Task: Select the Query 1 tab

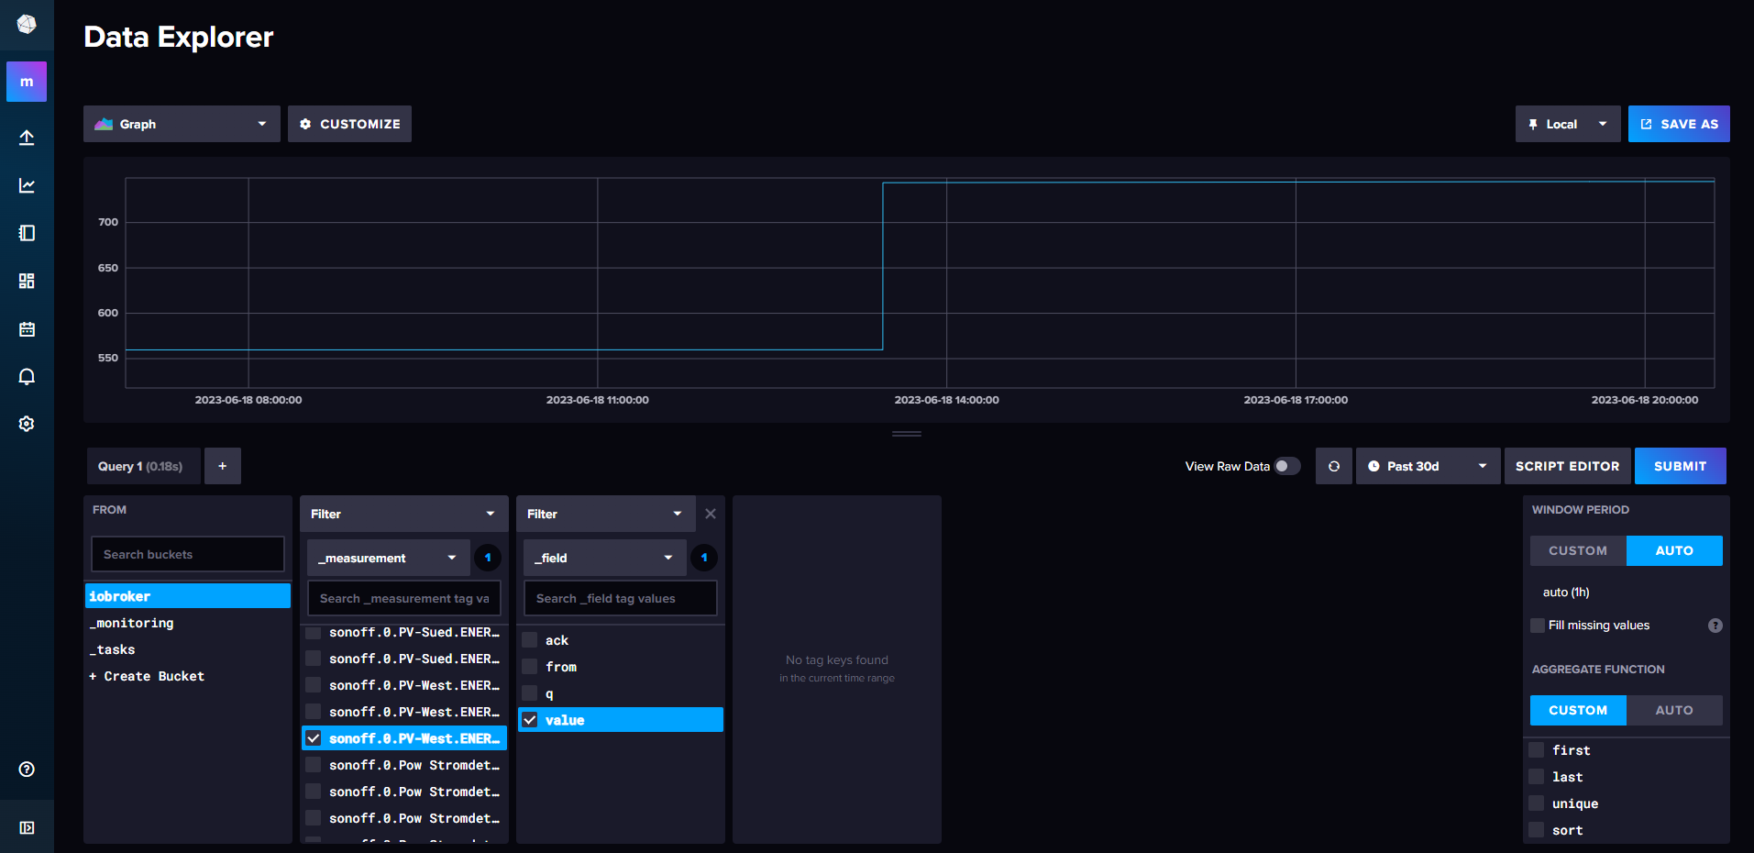Action: (x=143, y=466)
